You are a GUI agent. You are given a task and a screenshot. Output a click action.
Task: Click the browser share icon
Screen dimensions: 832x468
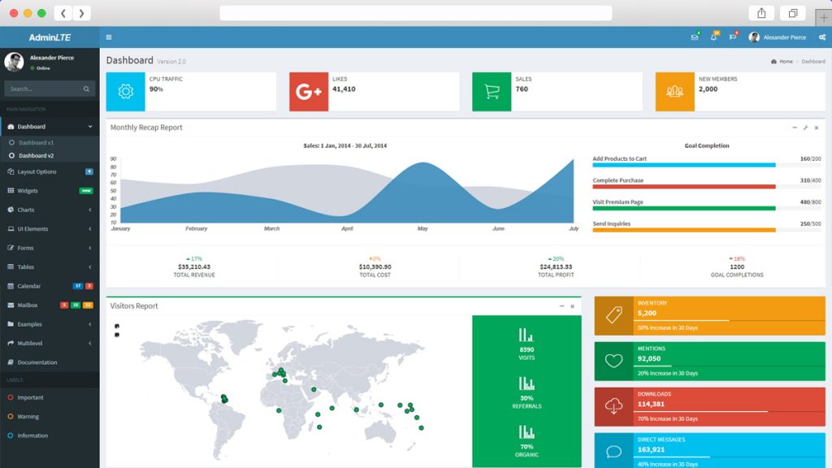[x=761, y=13]
